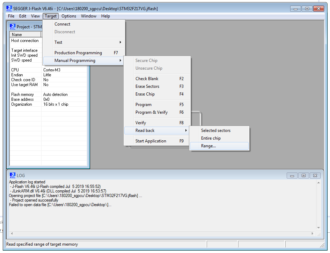The image size is (330, 253).
Task: Click the LOG horizontal scrollbar right arrow
Action: point(313,233)
